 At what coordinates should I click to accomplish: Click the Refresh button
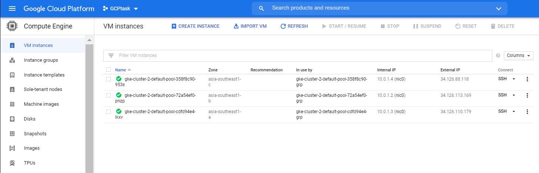pyautogui.click(x=294, y=26)
